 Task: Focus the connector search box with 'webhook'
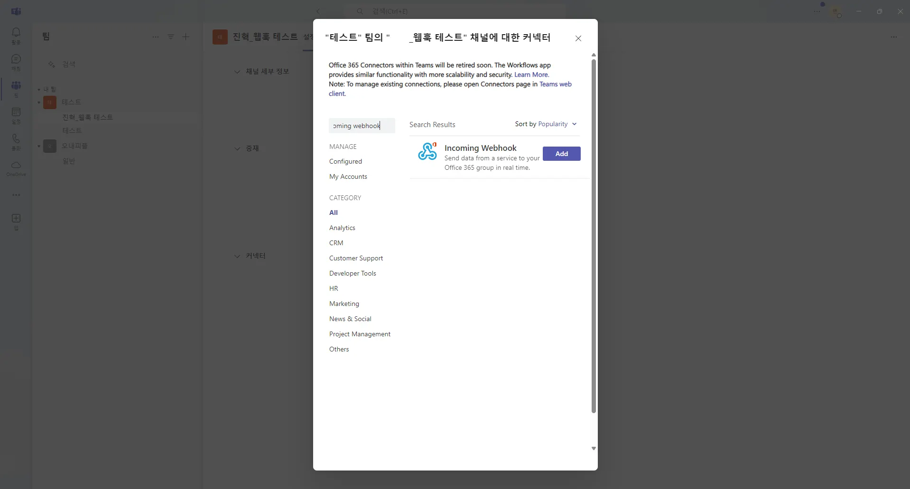[x=362, y=126]
